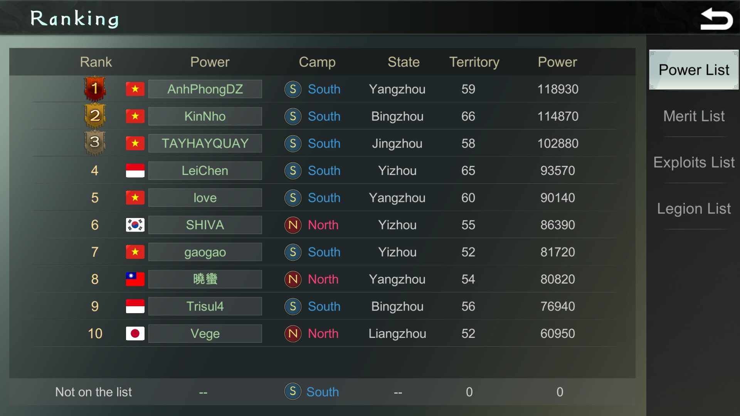The height and width of the screenshot is (416, 740).
Task: Click the rank 1 gold badge
Action: 95,89
